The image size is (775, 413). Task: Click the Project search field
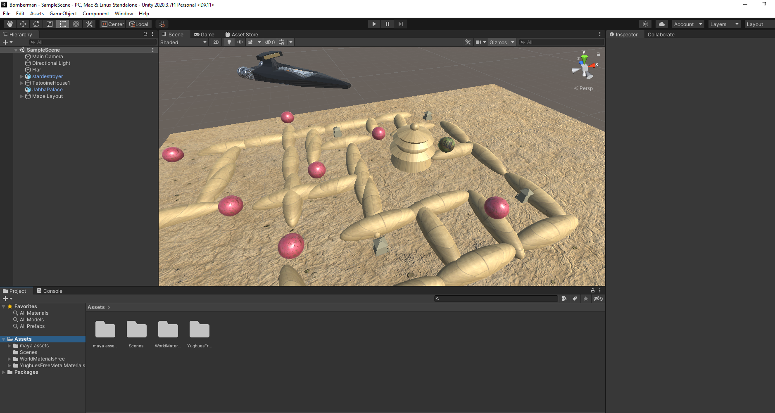496,299
